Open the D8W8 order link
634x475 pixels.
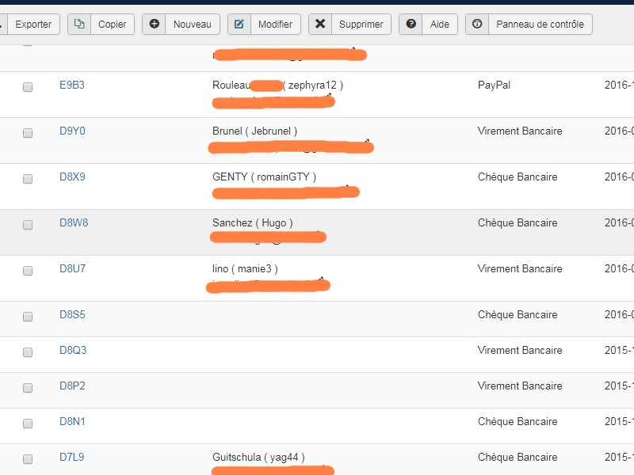74,222
